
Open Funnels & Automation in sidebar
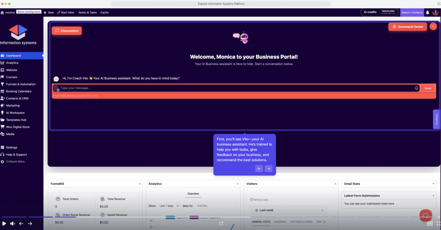[x=21, y=84]
